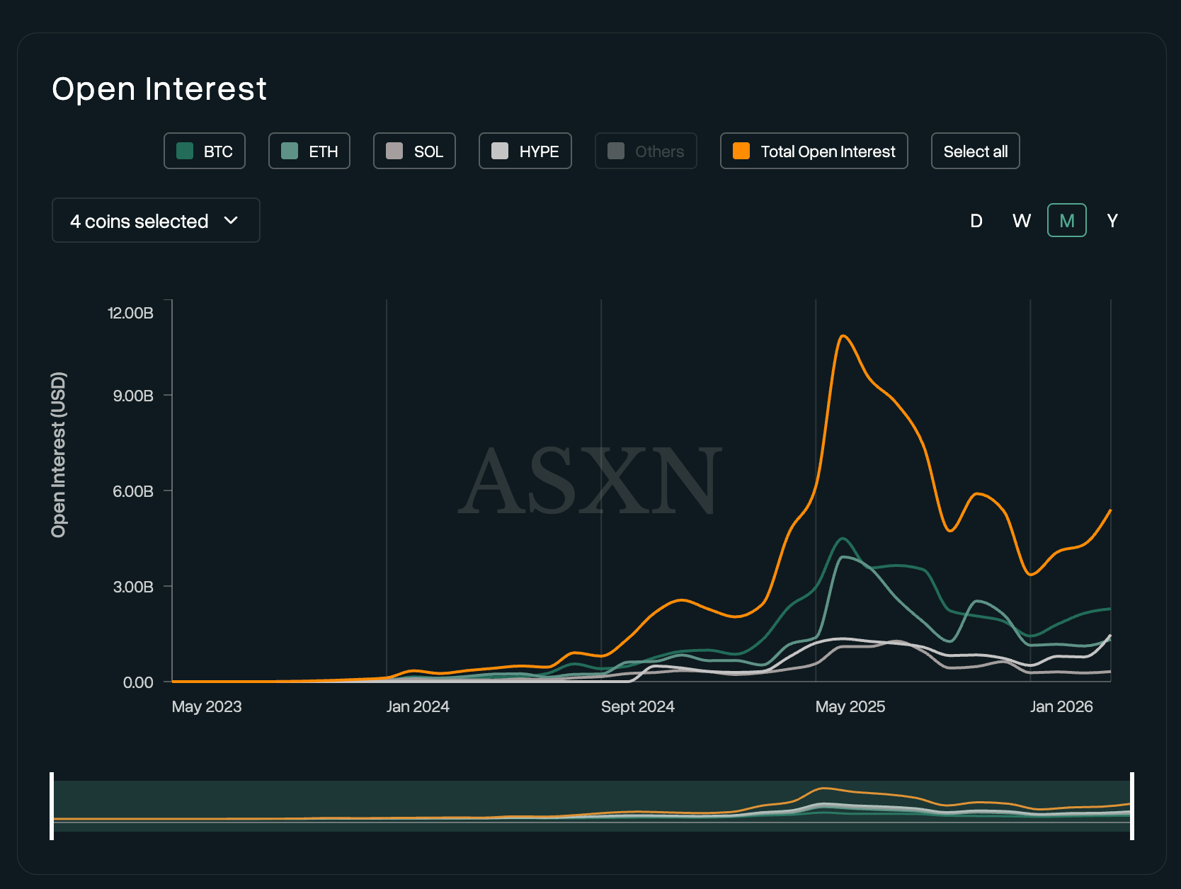Click the '0.00' y-axis value
The height and width of the screenshot is (889, 1181).
tap(138, 682)
